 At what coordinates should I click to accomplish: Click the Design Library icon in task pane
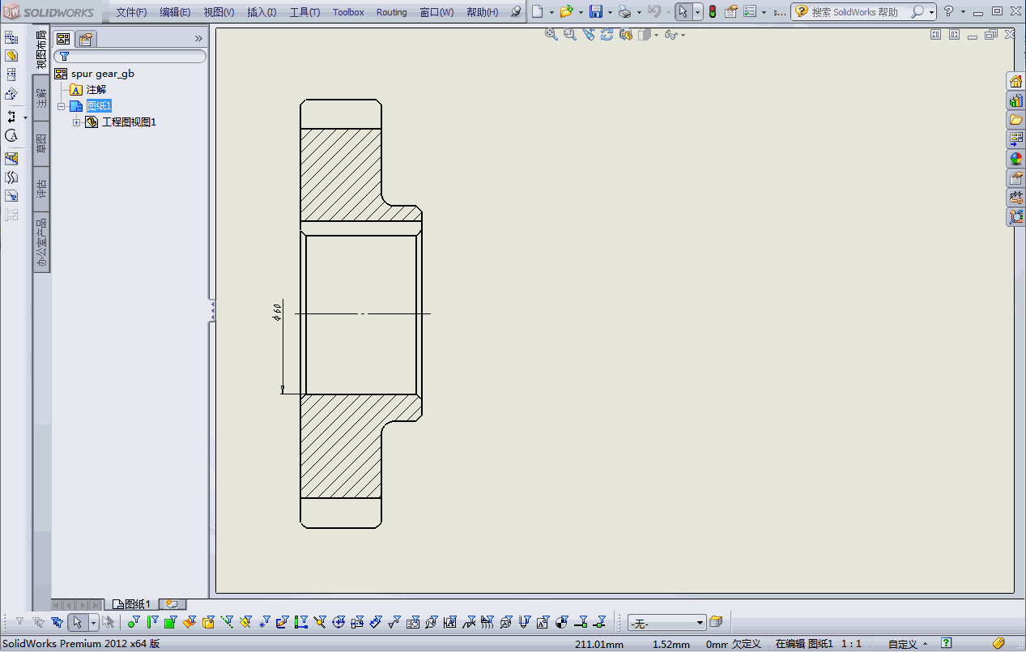1015,100
